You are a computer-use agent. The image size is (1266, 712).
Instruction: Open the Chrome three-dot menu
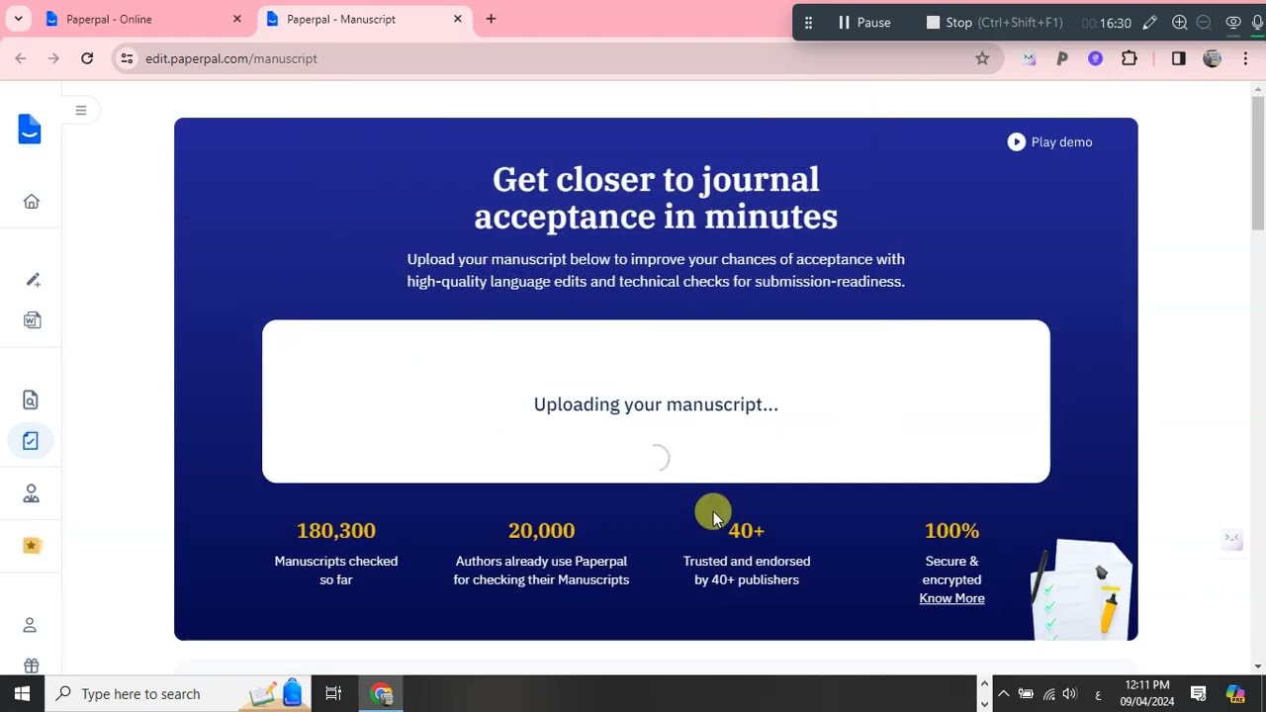coord(1244,58)
